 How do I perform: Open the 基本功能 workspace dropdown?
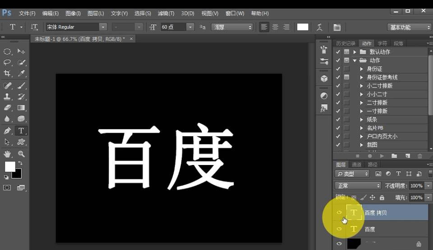point(409,27)
